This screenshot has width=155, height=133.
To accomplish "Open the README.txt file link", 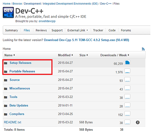I will click(x=12, y=122).
